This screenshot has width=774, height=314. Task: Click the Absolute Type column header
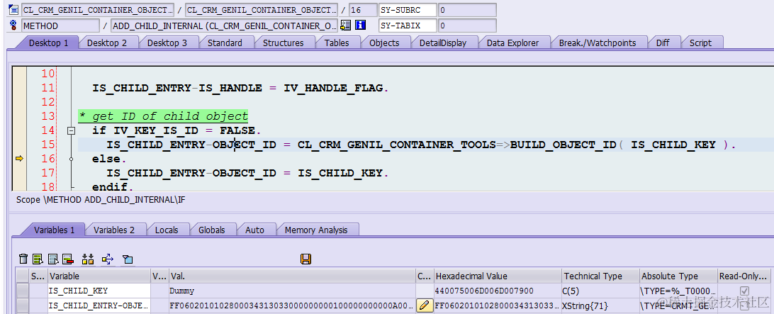(x=678, y=276)
